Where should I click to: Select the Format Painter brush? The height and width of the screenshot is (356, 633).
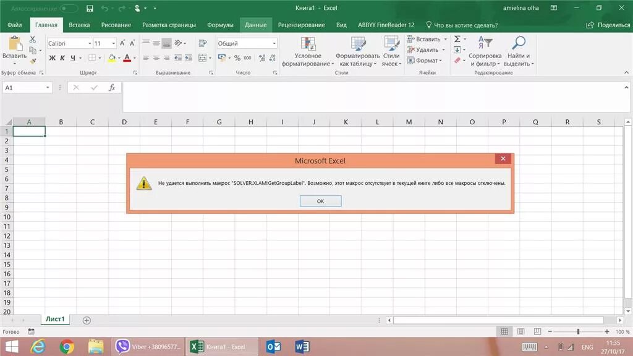tap(33, 61)
